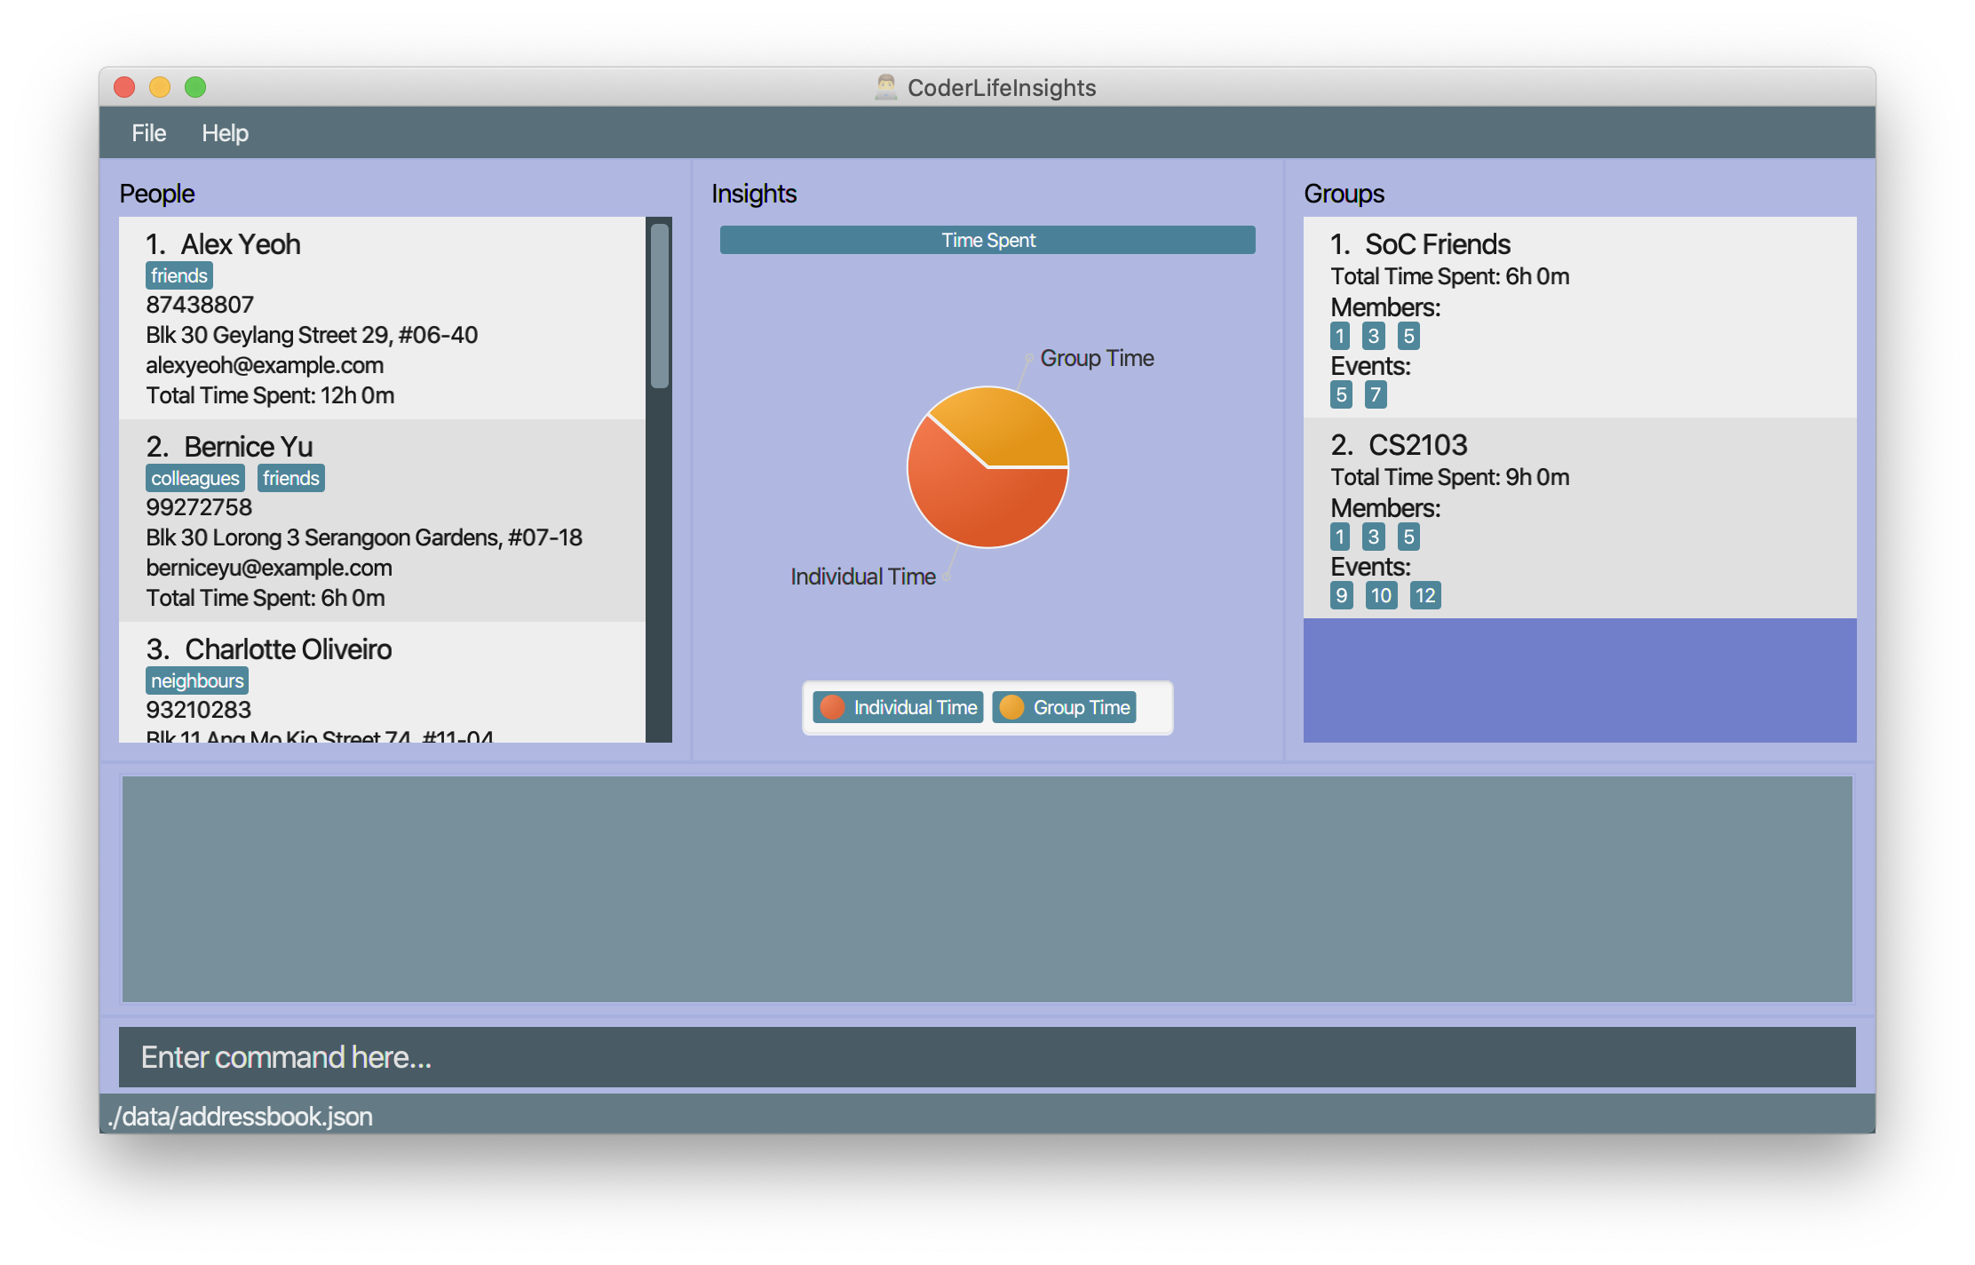Click the app icon in the title bar
Screen dimensions: 1975x1265
pos(885,87)
